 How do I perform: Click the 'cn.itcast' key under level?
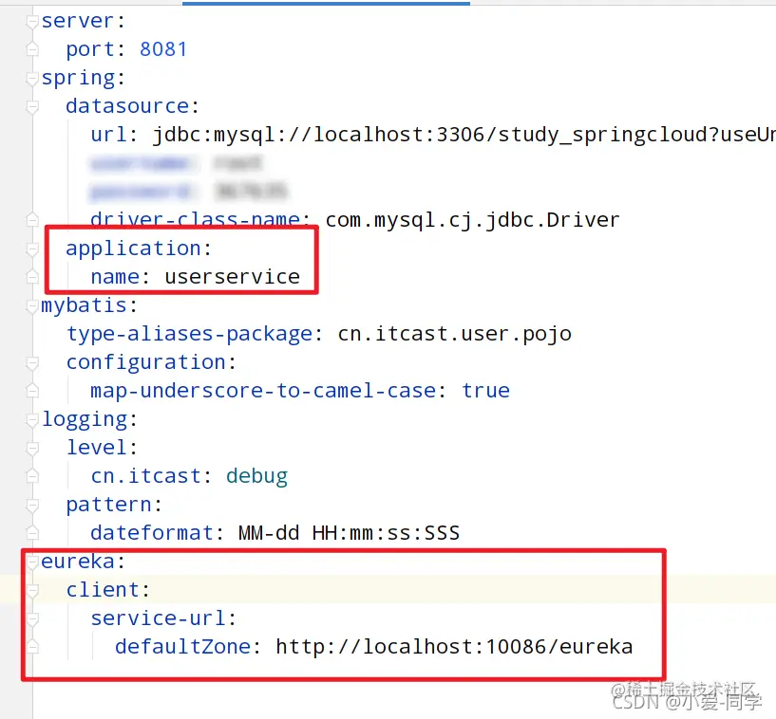pos(146,476)
